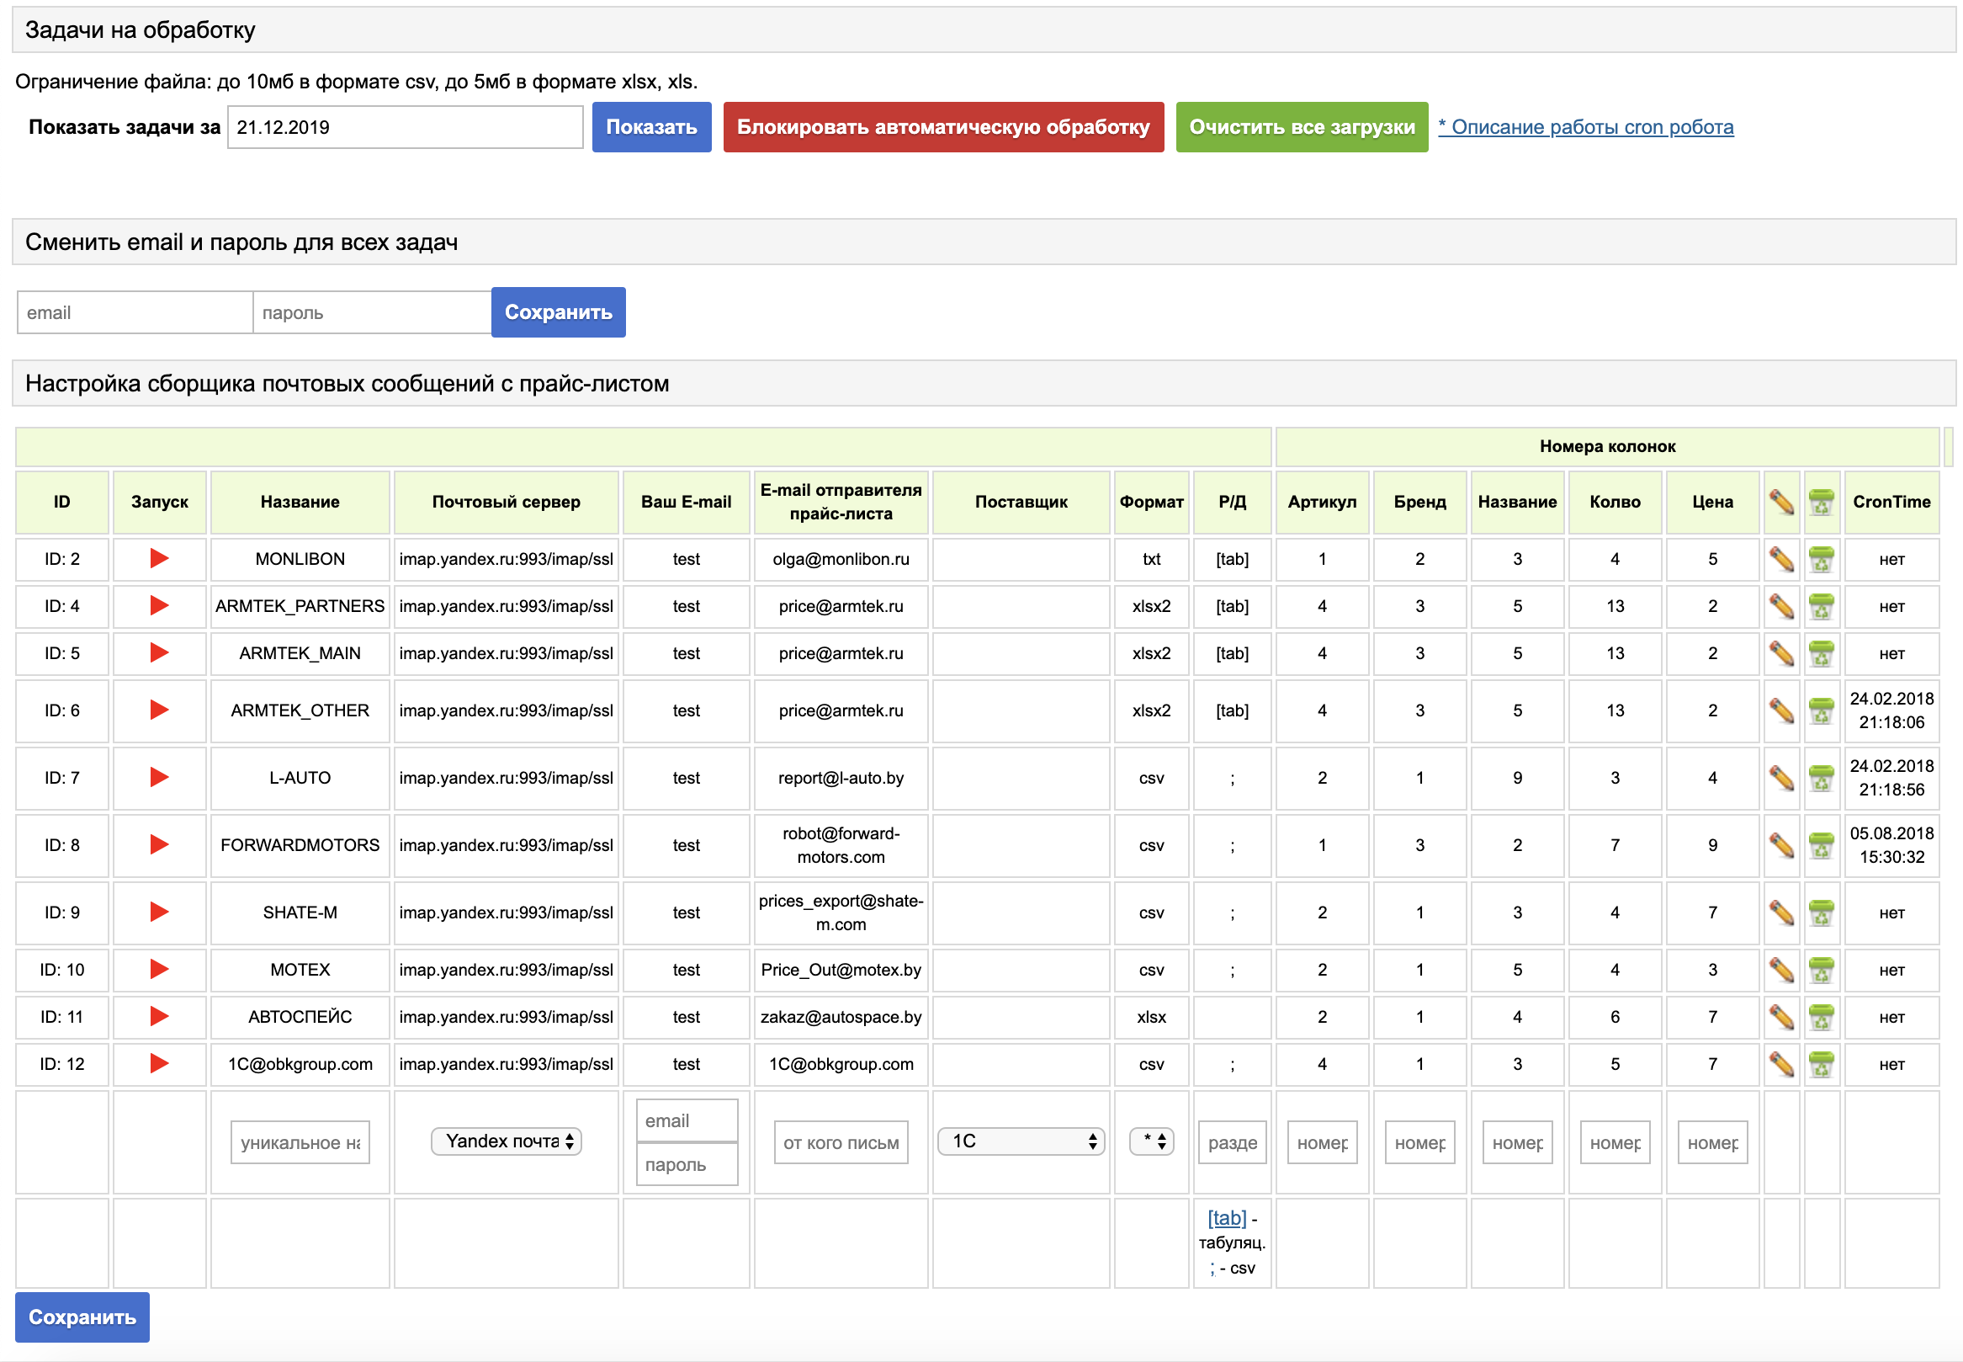Open Описание работы cron робота link

point(1585,127)
